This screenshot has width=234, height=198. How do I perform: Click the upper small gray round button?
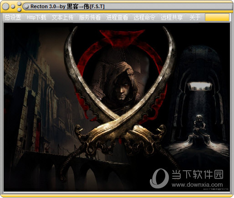tap(19, 4)
